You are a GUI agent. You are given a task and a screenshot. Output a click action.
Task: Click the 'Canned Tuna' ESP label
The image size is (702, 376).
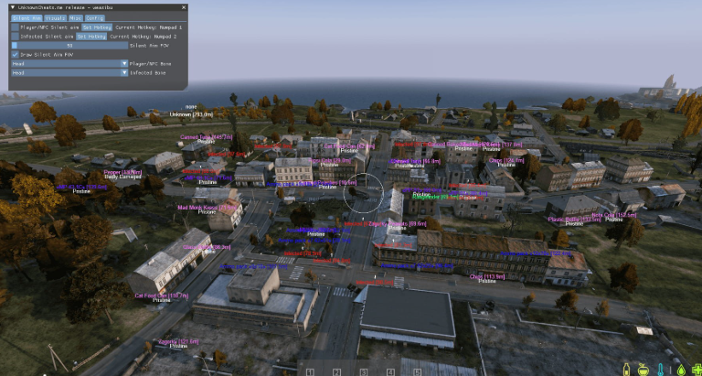[207, 136]
